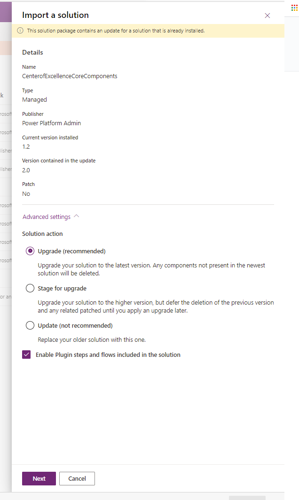
Task: Click the partially visible button at bottom right
Action: [246, 497]
